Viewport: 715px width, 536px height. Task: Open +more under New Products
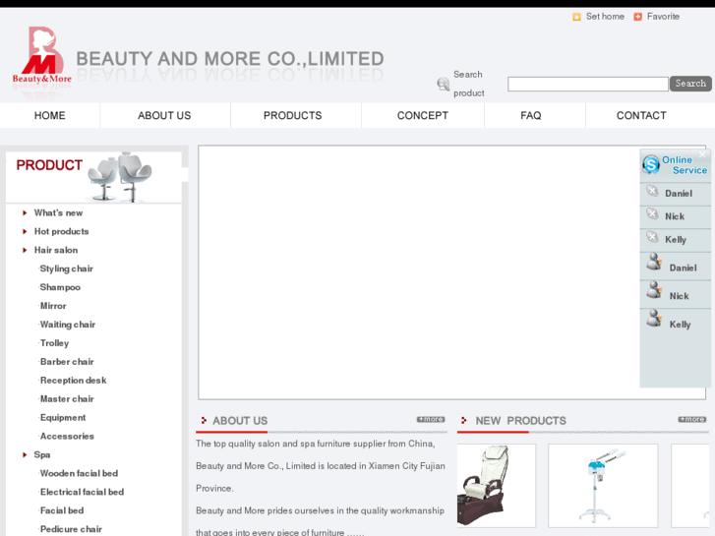tap(691, 419)
